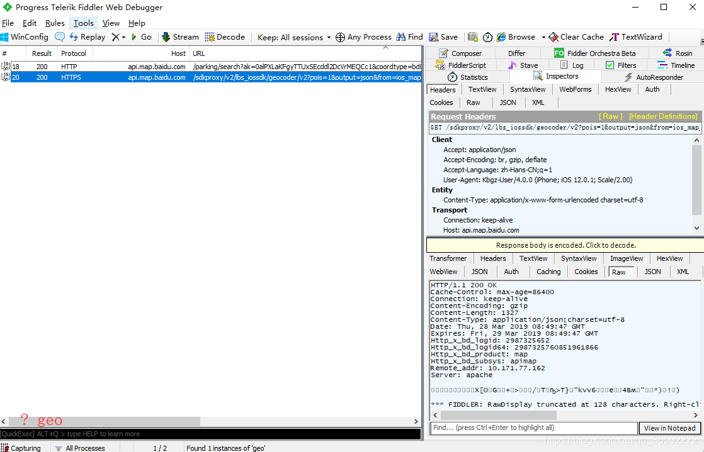704x452 pixels.
Task: Open the Help menu
Action: point(137,23)
